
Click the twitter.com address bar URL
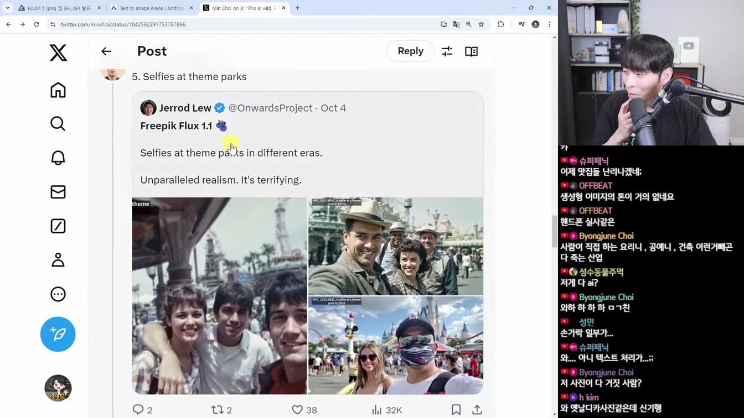(123, 24)
